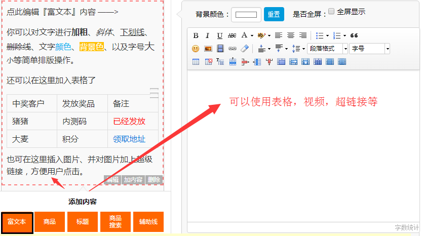
Task: Split table cell into rows
Action: click(330, 62)
